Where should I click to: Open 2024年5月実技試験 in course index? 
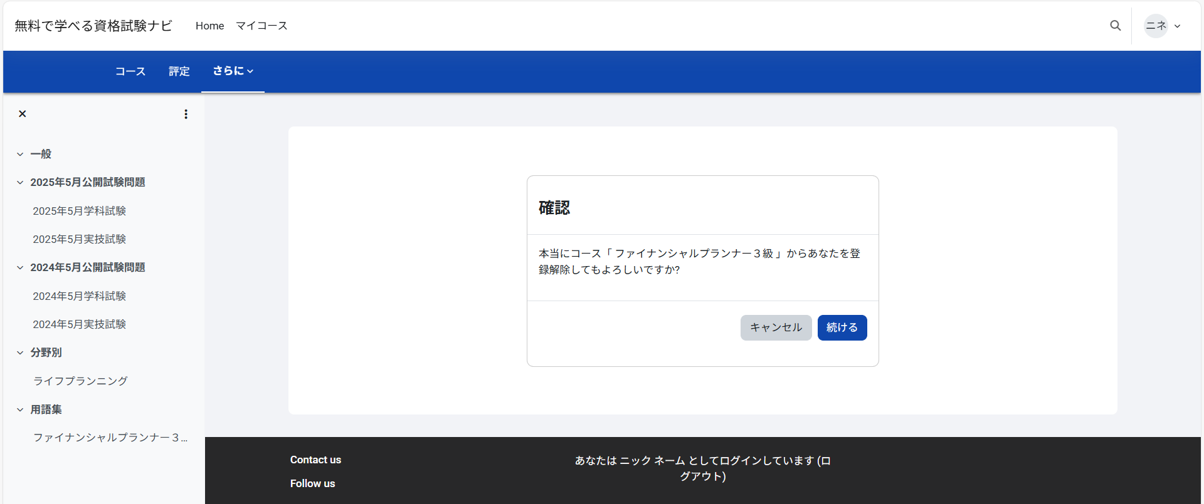click(x=80, y=324)
